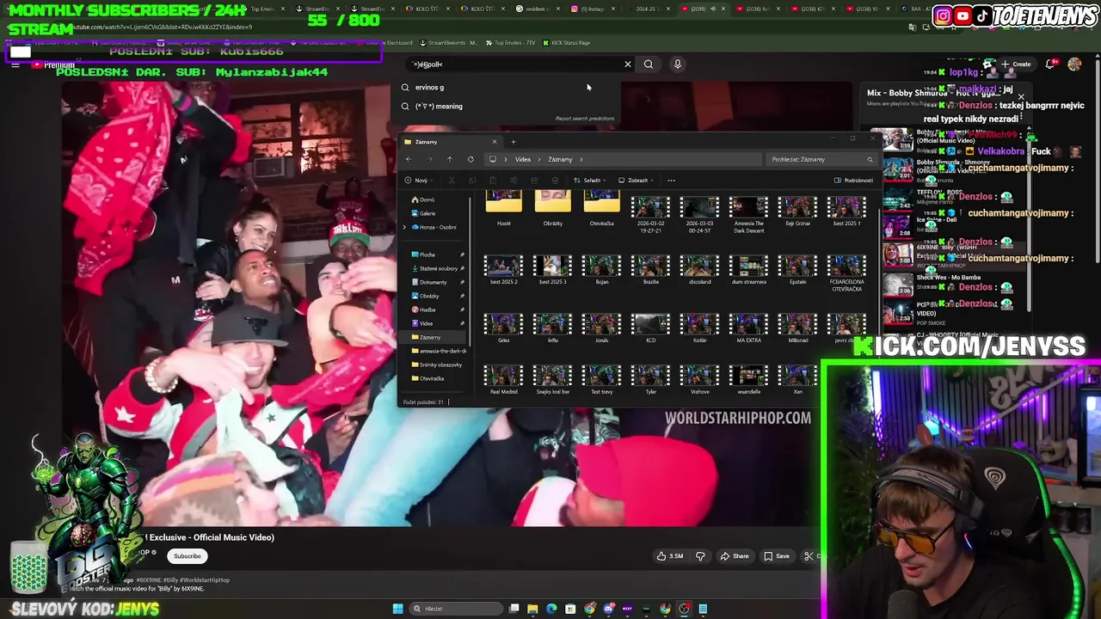Screen dimensions: 1101x619
Task: Open File Explorer from the taskbar
Action: click(x=532, y=609)
